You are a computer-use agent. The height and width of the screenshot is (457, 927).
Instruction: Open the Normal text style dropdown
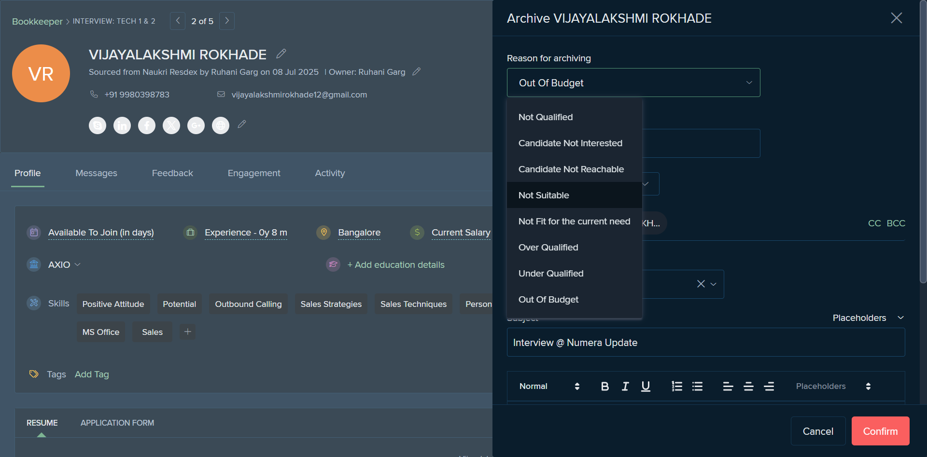pos(549,386)
